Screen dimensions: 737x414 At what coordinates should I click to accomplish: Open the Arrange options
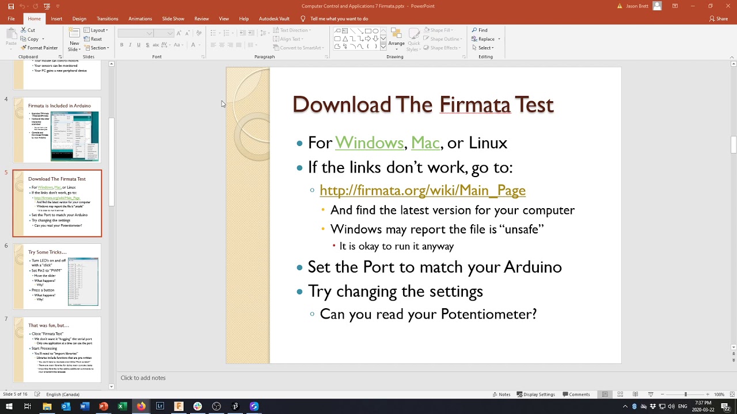396,39
